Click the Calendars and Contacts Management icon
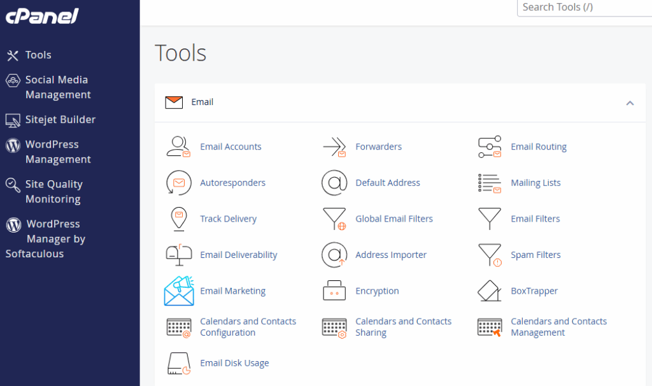 point(490,327)
